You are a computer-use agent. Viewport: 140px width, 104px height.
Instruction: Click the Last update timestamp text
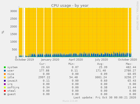coord(105,98)
